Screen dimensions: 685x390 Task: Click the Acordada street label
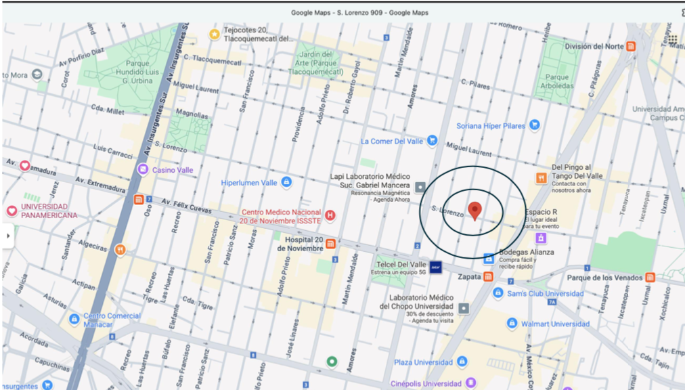coord(34,340)
